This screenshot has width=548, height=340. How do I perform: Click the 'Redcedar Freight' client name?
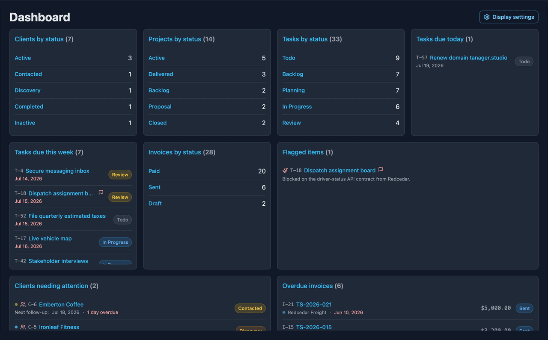tap(307, 313)
